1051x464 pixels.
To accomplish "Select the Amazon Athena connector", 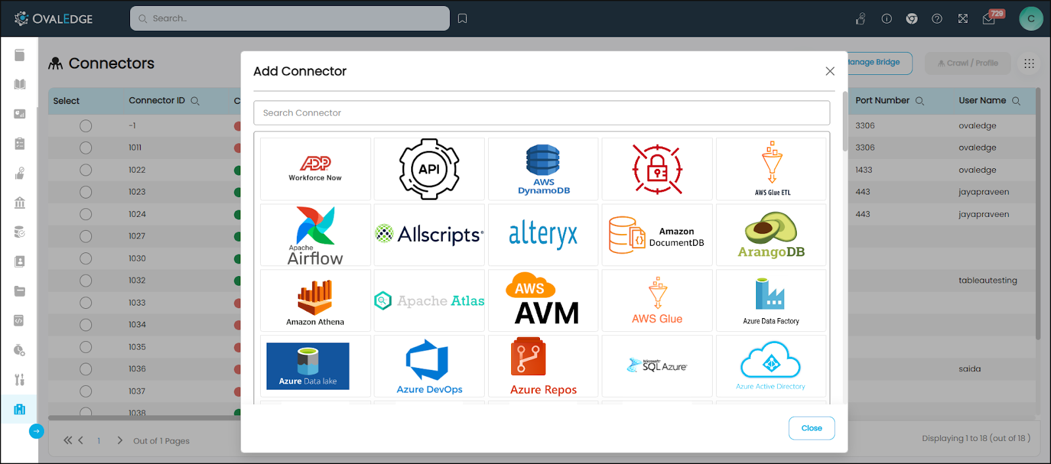I will pos(315,300).
